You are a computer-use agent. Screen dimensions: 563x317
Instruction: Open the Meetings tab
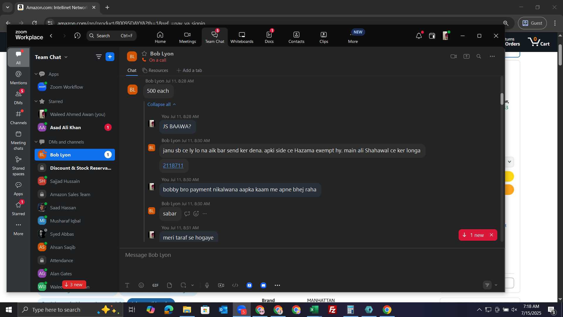pos(187,37)
